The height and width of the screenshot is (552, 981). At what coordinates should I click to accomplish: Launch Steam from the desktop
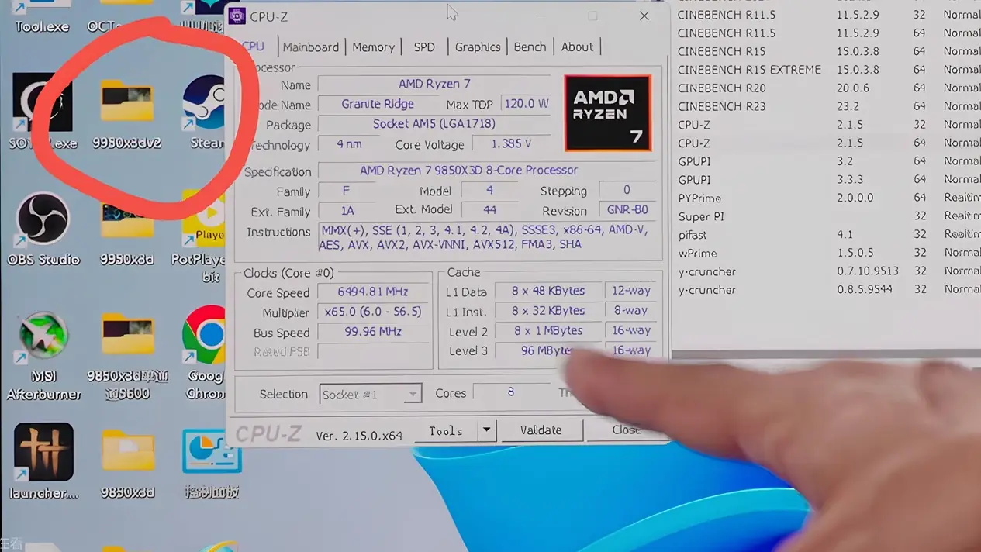(x=205, y=112)
